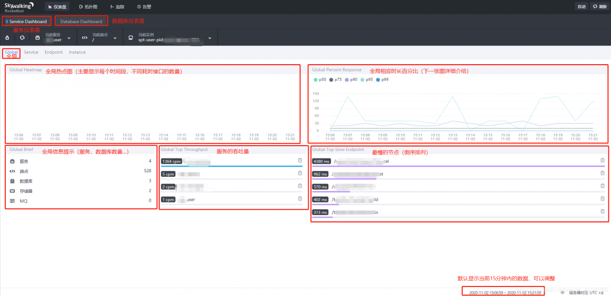Toggle the p90 legend series
The height and width of the screenshot is (296, 611).
tap(351, 79)
